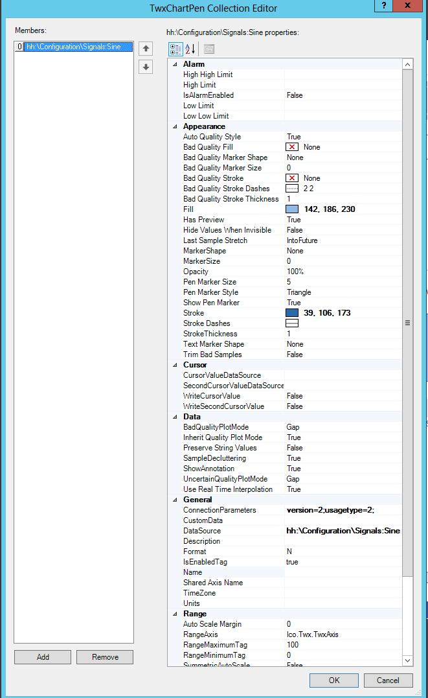Click the Bad Quality Fill none icon

pyautogui.click(x=292, y=147)
